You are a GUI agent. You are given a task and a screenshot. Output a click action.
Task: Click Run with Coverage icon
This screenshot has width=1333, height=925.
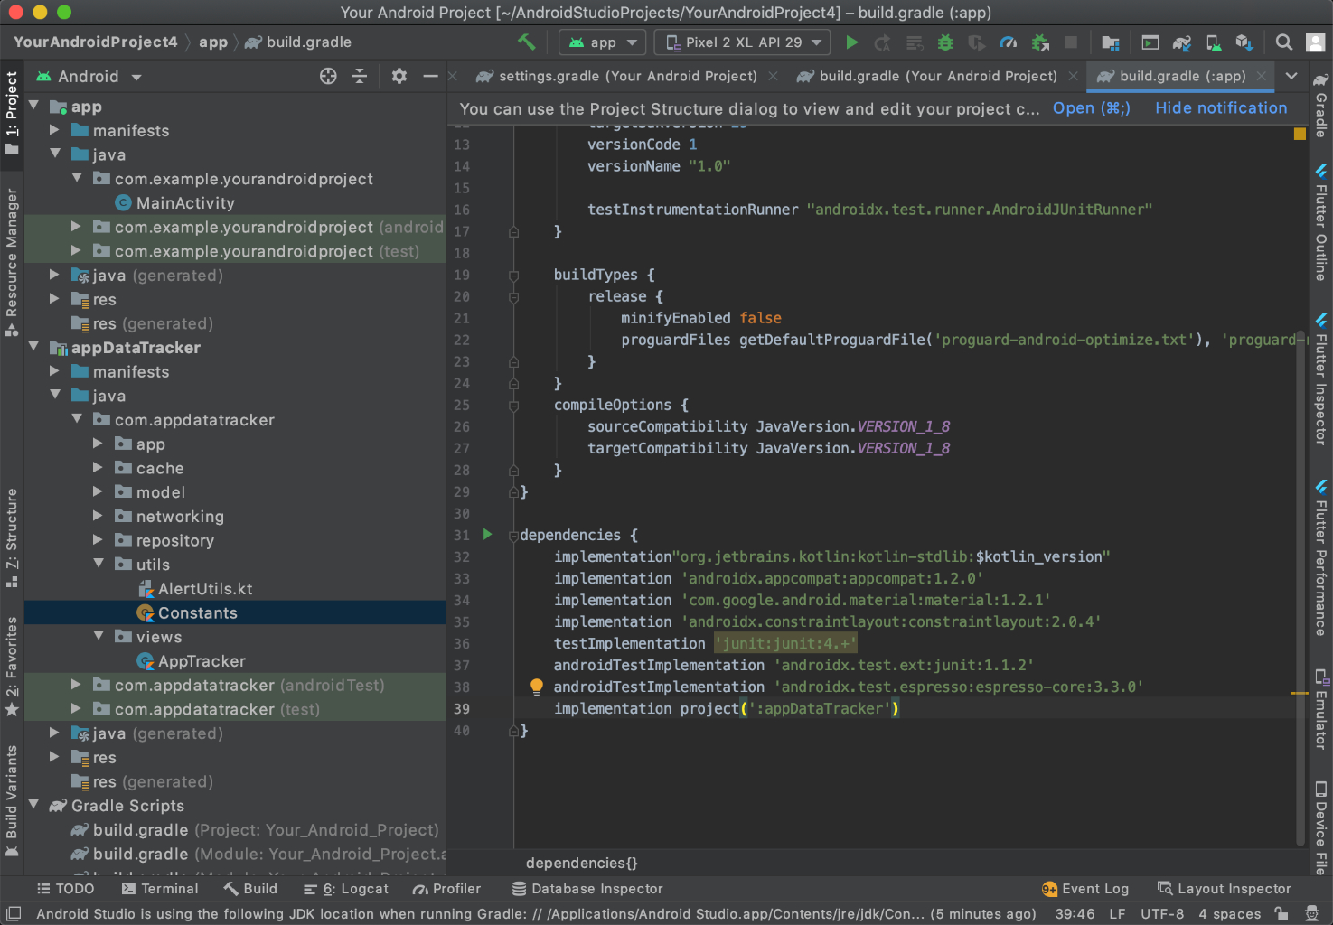coord(977,42)
